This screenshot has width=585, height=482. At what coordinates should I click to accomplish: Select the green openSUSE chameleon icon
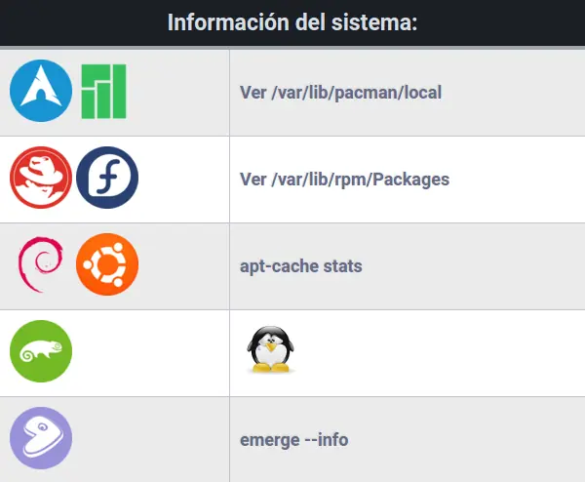click(x=41, y=351)
